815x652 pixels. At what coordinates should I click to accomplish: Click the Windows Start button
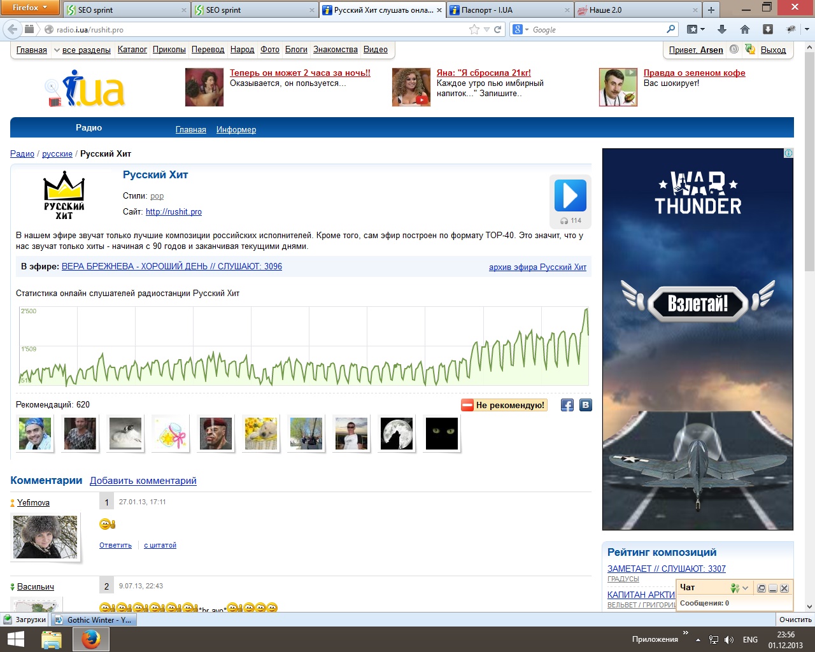click(15, 639)
